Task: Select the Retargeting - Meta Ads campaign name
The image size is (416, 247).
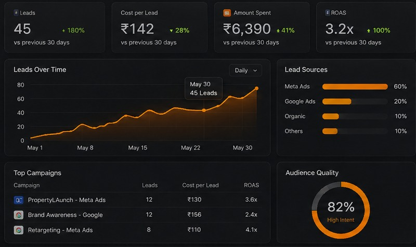Action: click(60, 230)
